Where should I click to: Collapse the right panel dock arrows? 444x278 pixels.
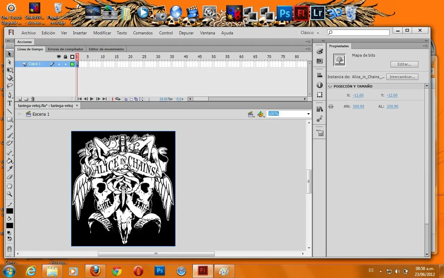point(426,41)
